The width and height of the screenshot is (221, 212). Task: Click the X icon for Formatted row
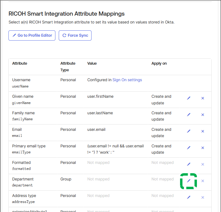pyautogui.click(x=203, y=164)
